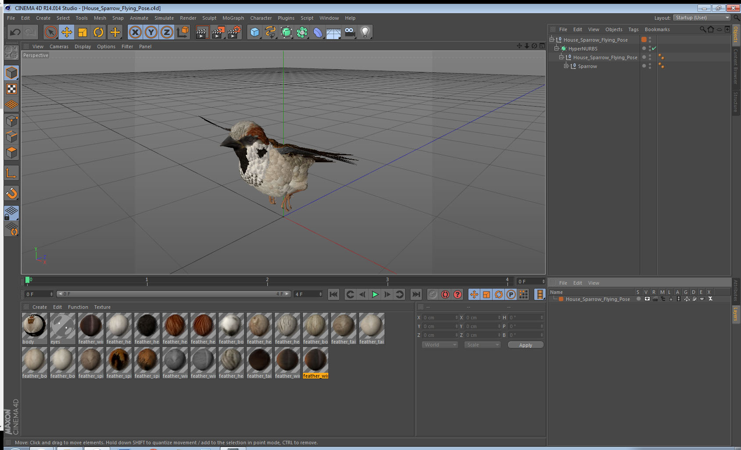Screen dimensions: 741x450
Task: Go to end of animation
Action: point(416,294)
